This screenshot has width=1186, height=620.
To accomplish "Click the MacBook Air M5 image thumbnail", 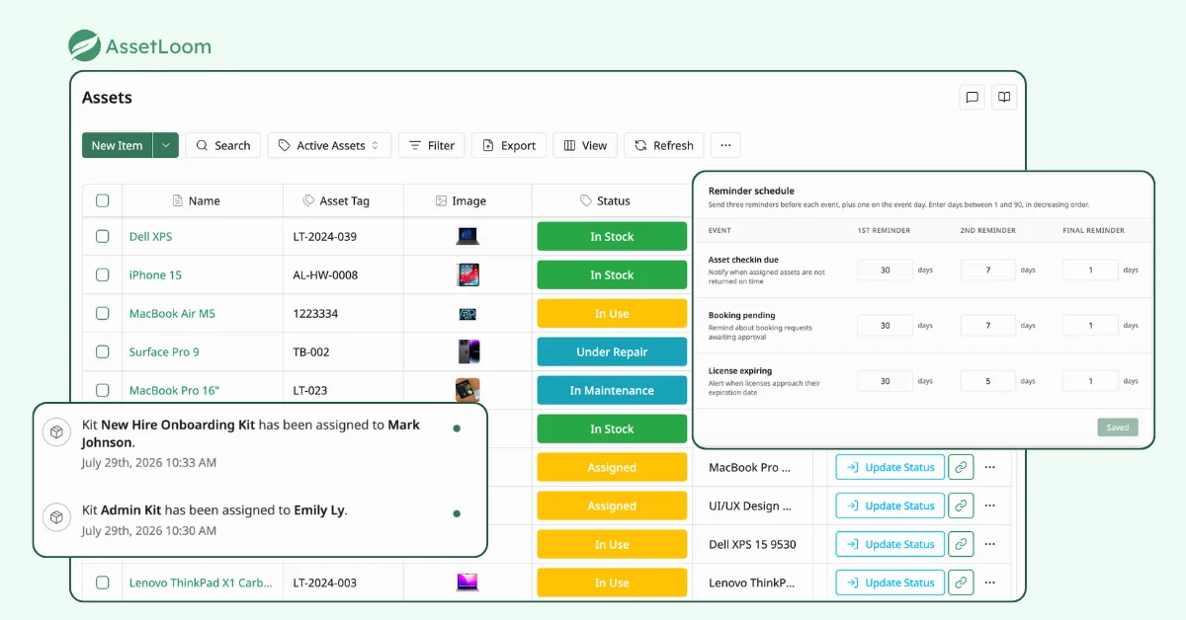I will click(x=467, y=313).
